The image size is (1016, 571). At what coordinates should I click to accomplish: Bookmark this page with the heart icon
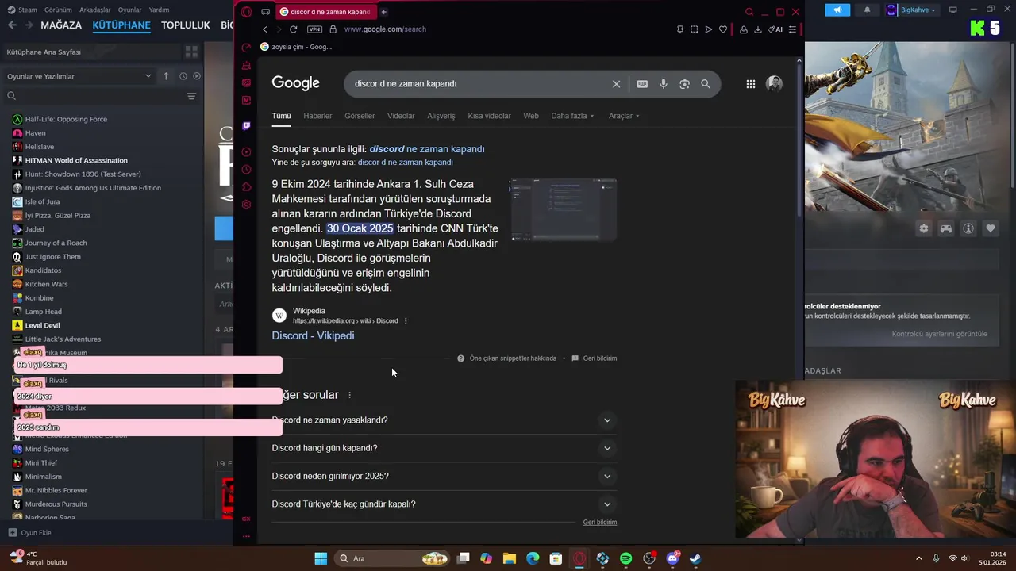click(x=722, y=29)
